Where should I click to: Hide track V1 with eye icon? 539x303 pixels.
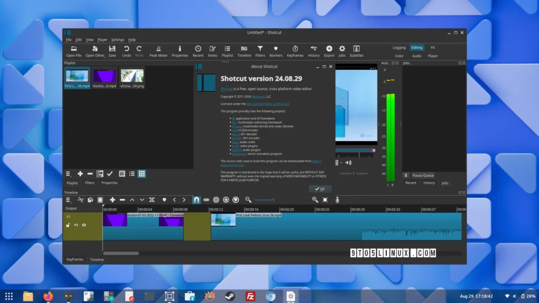click(x=84, y=225)
